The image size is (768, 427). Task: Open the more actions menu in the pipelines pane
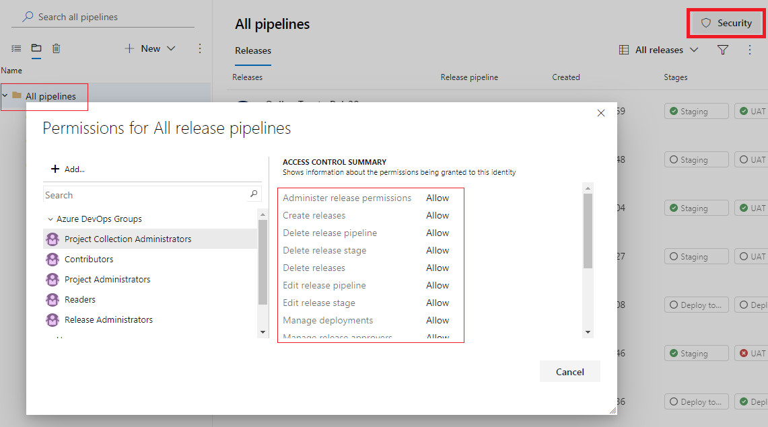tap(199, 48)
